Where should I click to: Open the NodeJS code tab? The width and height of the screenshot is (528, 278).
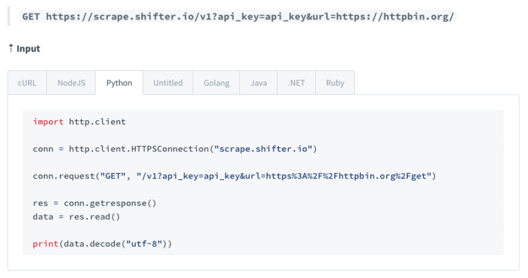[71, 83]
